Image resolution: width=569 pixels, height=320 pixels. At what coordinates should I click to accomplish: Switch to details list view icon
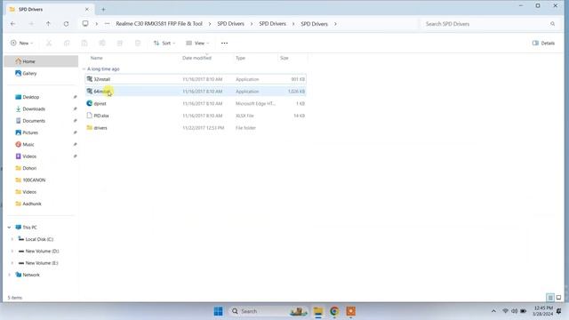point(550,298)
